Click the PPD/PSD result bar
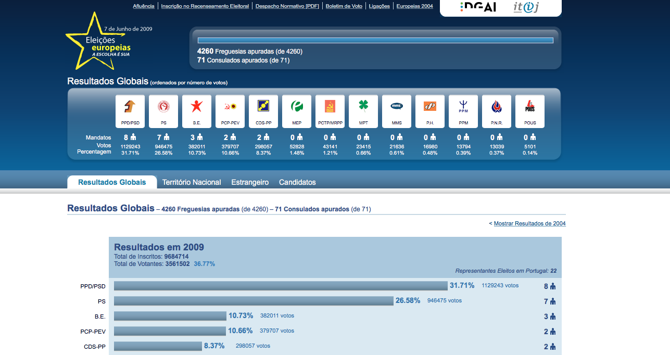Image resolution: width=670 pixels, height=355 pixels. pos(281,286)
